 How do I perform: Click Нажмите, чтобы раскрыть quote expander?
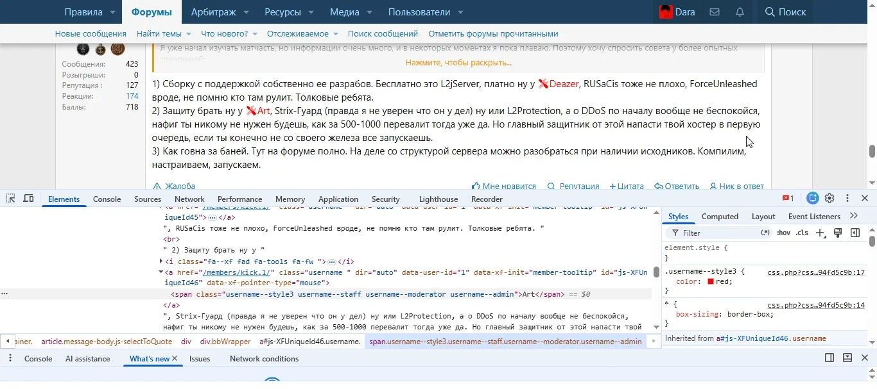[458, 63]
